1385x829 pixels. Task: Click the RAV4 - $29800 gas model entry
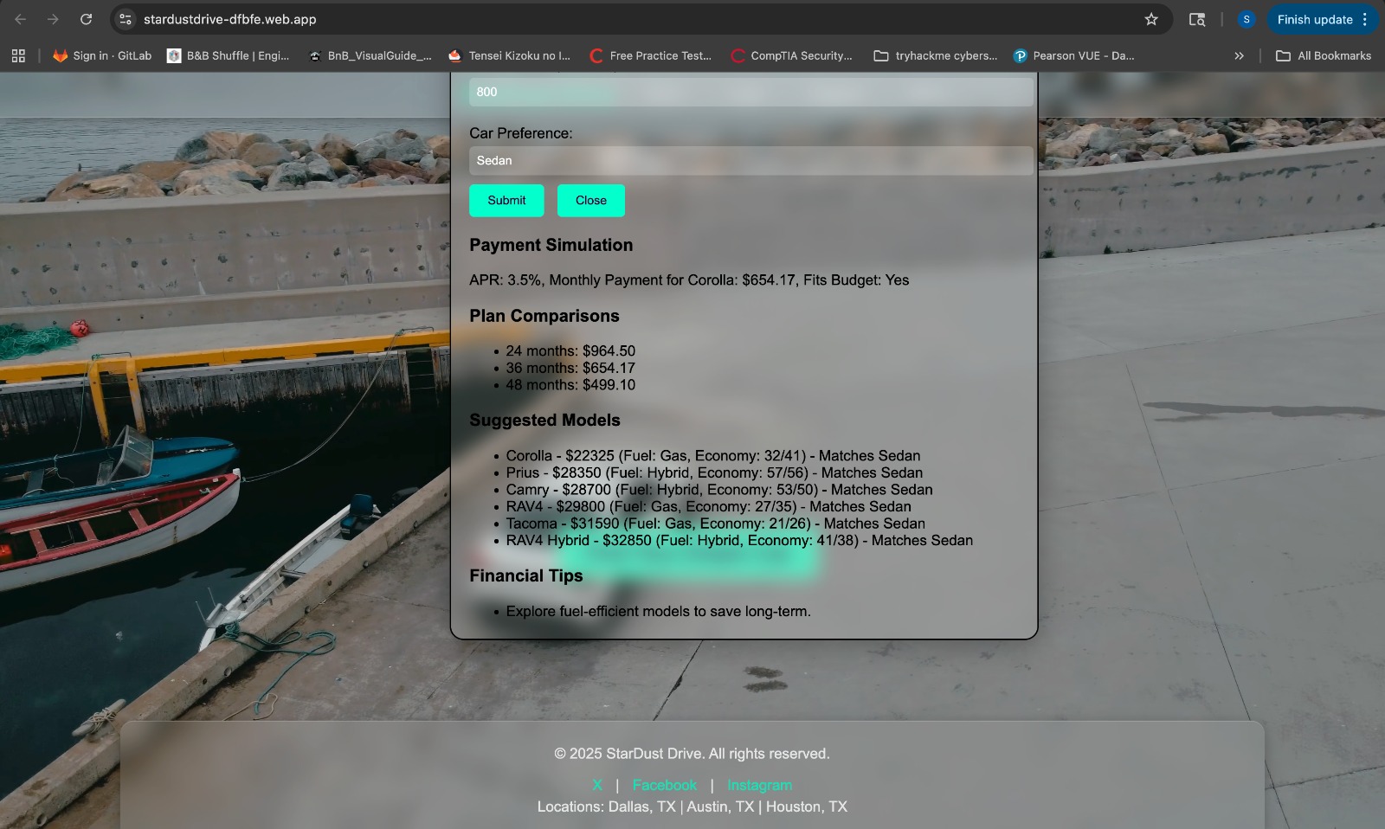pyautogui.click(x=708, y=506)
